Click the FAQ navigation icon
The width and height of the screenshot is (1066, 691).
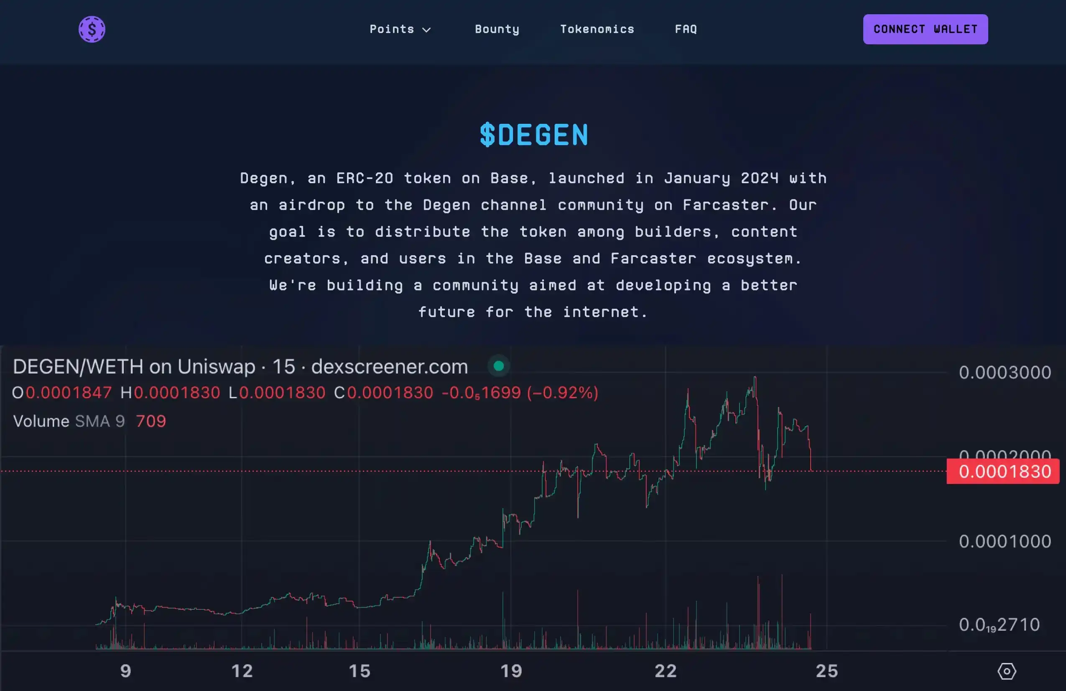pos(685,29)
